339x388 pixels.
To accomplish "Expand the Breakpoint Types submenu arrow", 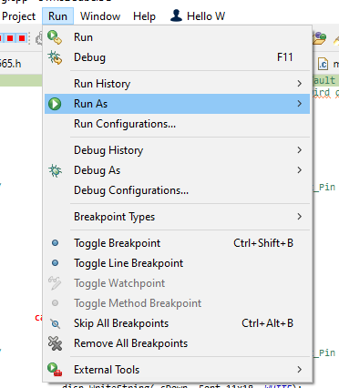I will tap(300, 217).
